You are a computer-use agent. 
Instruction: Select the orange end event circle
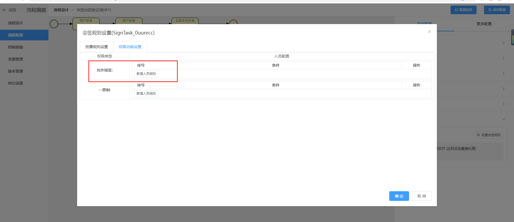[233, 22]
